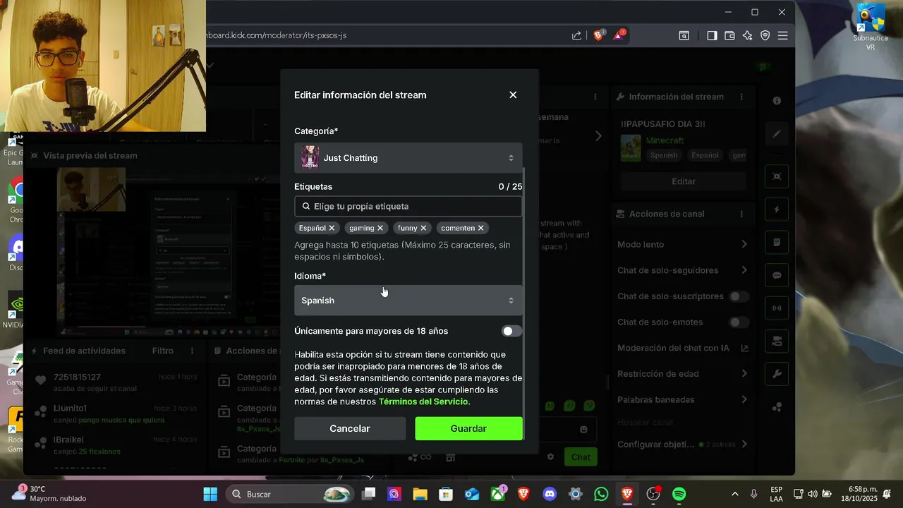
Task: Open Discord from the taskbar
Action: (x=550, y=494)
